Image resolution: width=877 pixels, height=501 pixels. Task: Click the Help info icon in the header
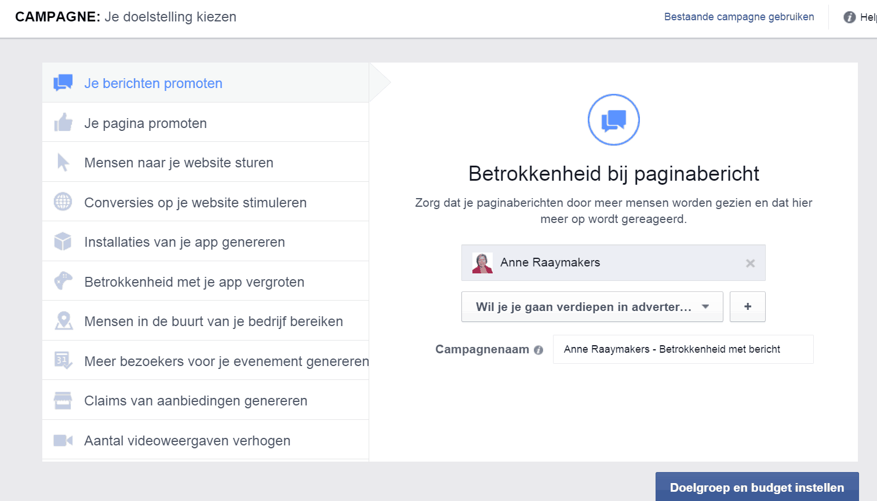(850, 17)
